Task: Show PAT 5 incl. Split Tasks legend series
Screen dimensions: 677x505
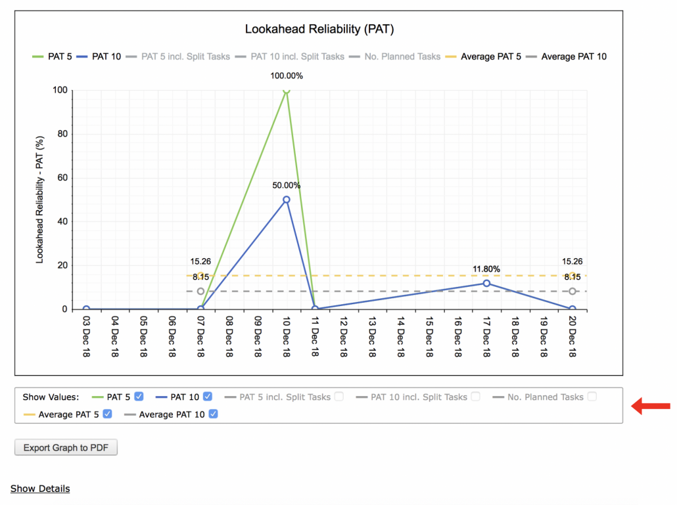Action: [x=178, y=56]
